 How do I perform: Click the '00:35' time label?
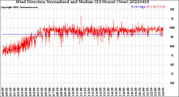click(7, 92)
